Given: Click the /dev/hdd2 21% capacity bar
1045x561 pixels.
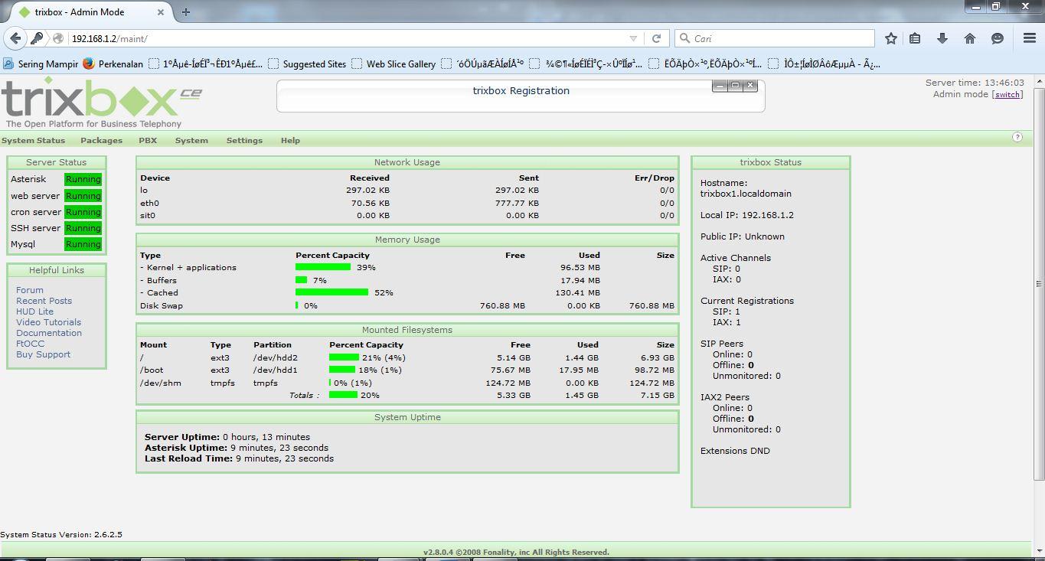Looking at the screenshot, I should pyautogui.click(x=344, y=357).
